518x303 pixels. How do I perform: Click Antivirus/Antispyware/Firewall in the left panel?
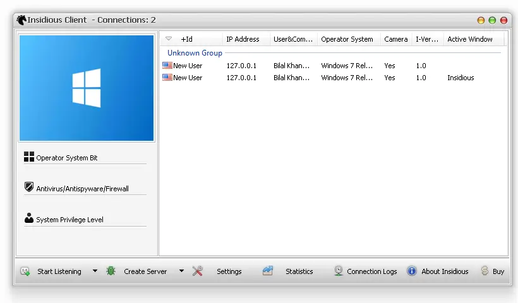pos(82,189)
